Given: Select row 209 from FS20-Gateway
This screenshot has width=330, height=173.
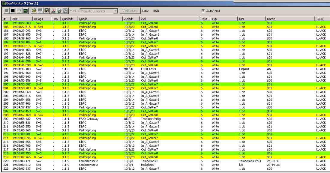Looking at the screenshot, I should 90,119.
